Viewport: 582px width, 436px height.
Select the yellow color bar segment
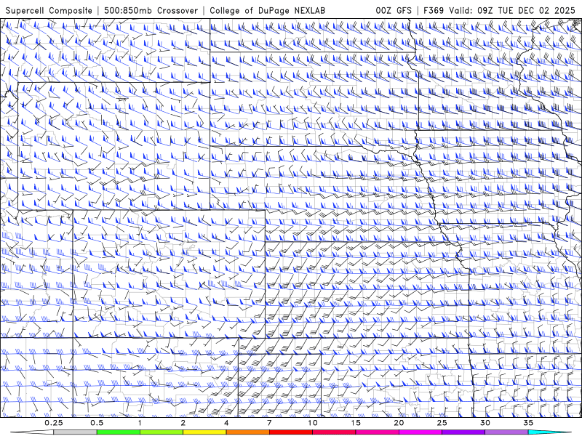coord(204,432)
